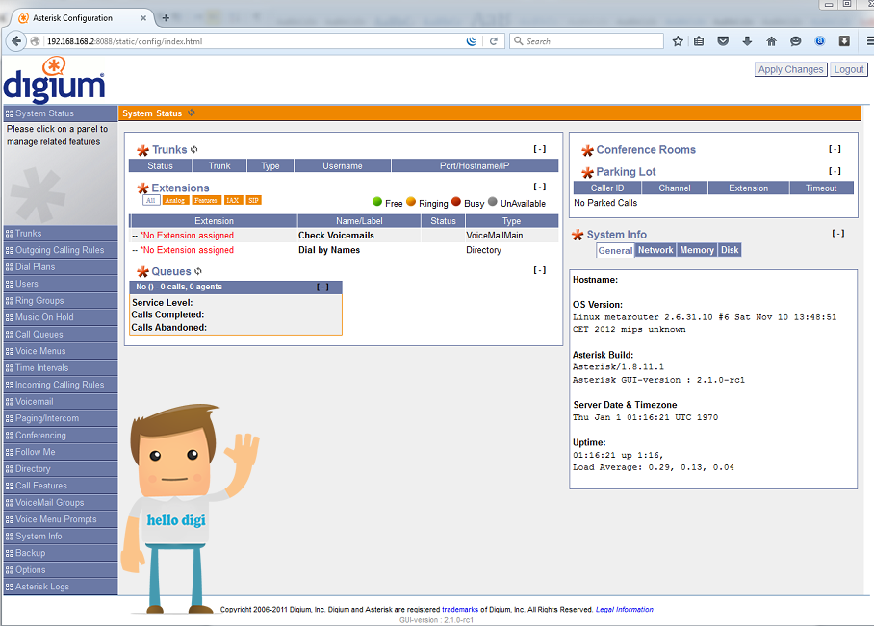Open the downloads arrow icon

tap(748, 41)
